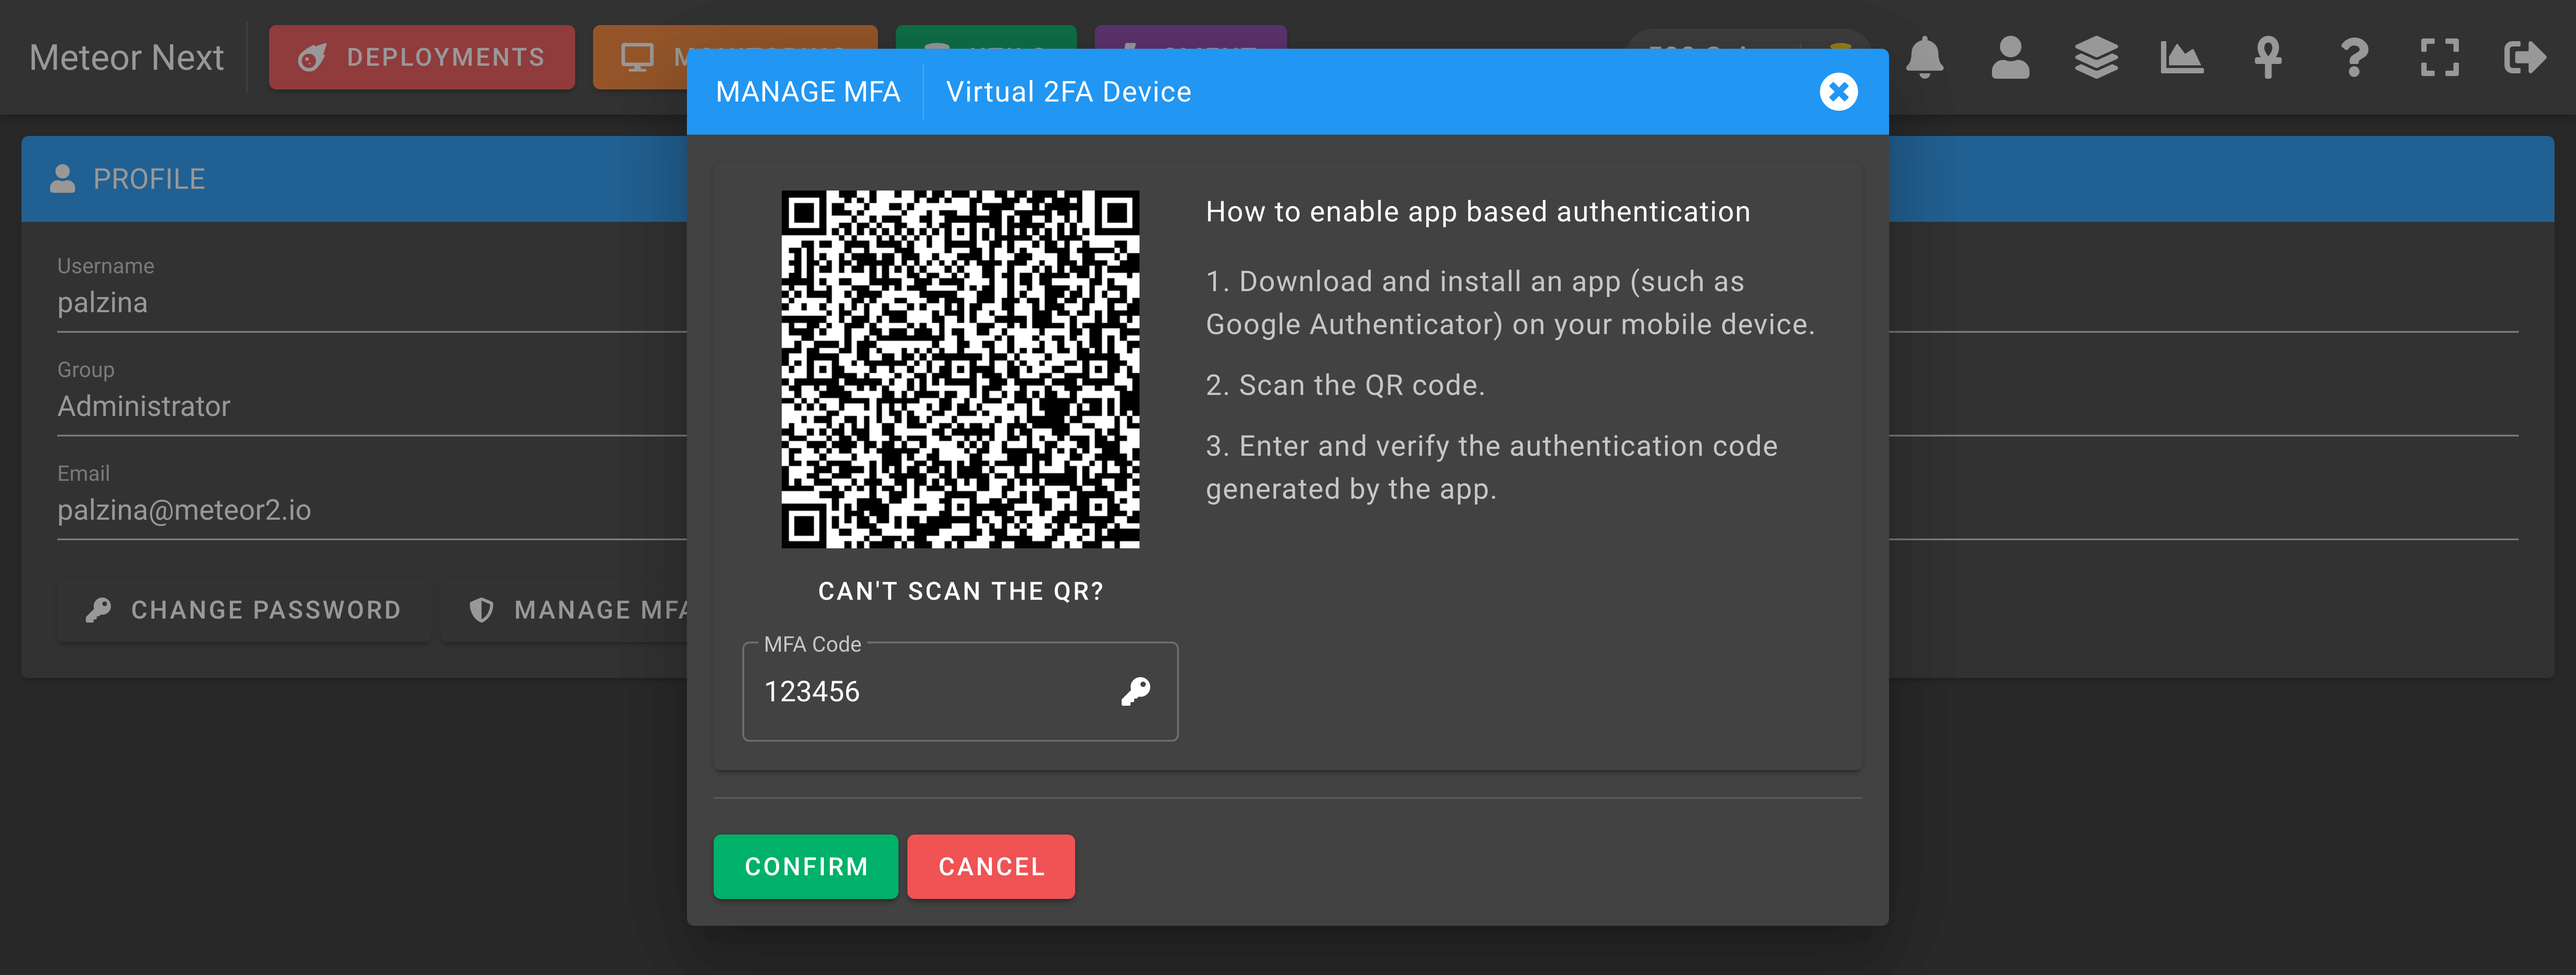Click the Change Password button
This screenshot has height=975, width=2576.
coord(244,610)
